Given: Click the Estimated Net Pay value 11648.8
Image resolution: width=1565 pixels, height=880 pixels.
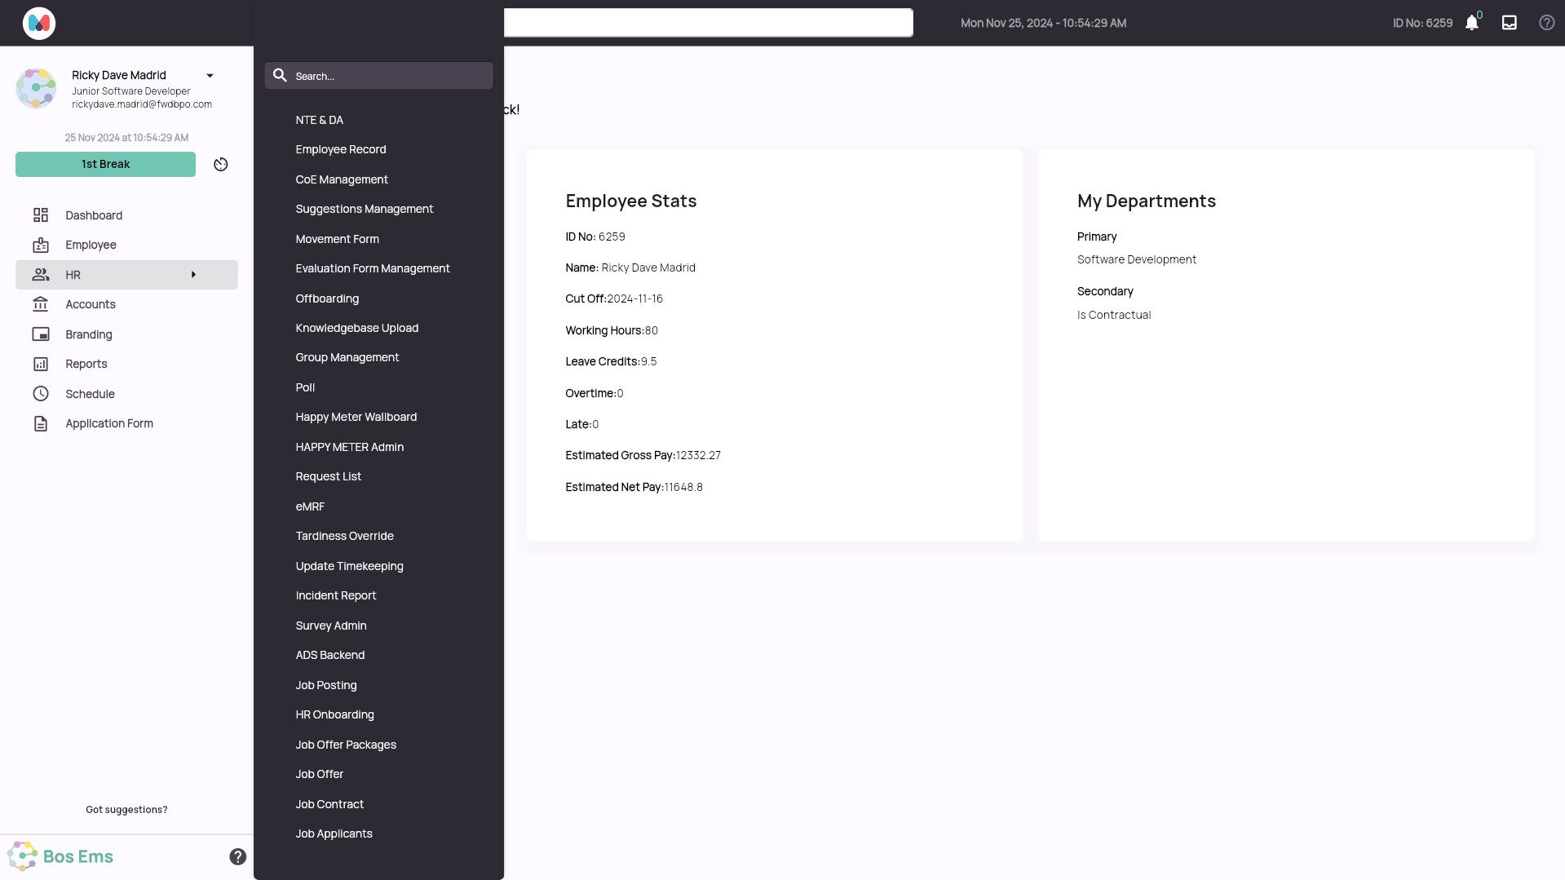Looking at the screenshot, I should pyautogui.click(x=683, y=487).
